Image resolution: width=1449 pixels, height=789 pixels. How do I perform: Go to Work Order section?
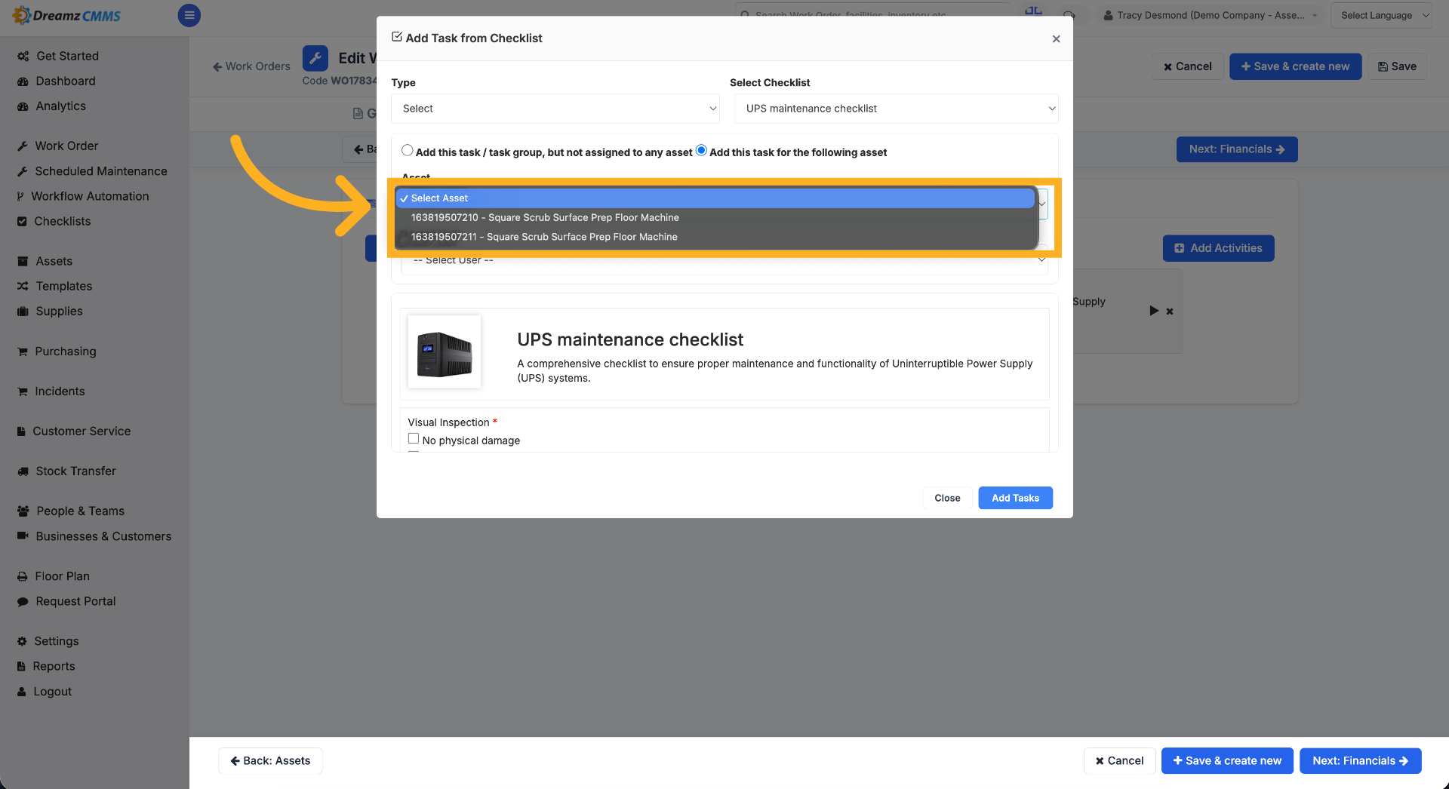66,146
